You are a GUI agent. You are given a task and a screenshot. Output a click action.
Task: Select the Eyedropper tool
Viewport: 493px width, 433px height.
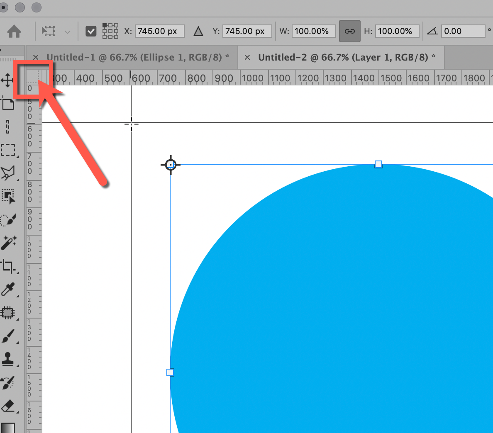[7, 289]
